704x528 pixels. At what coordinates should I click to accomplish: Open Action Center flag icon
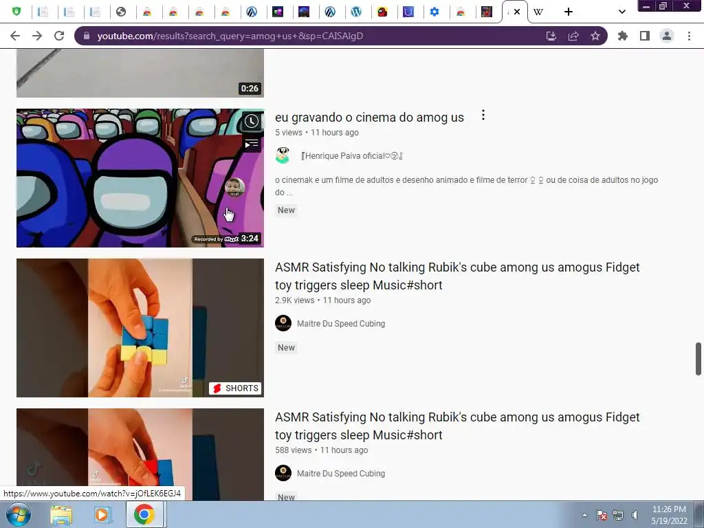[602, 515]
